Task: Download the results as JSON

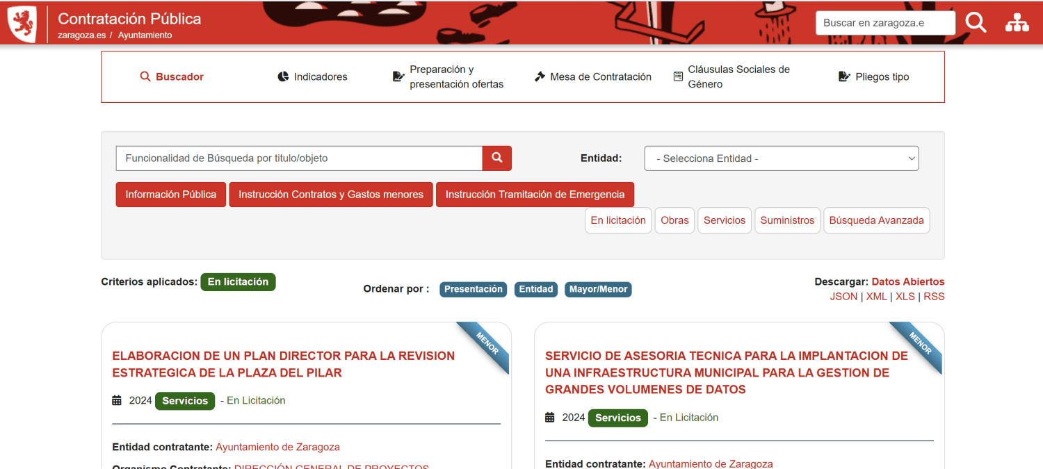Action: pos(843,297)
